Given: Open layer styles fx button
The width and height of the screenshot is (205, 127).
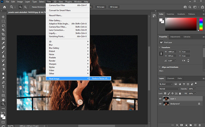Looking at the screenshot, I should (177, 125).
